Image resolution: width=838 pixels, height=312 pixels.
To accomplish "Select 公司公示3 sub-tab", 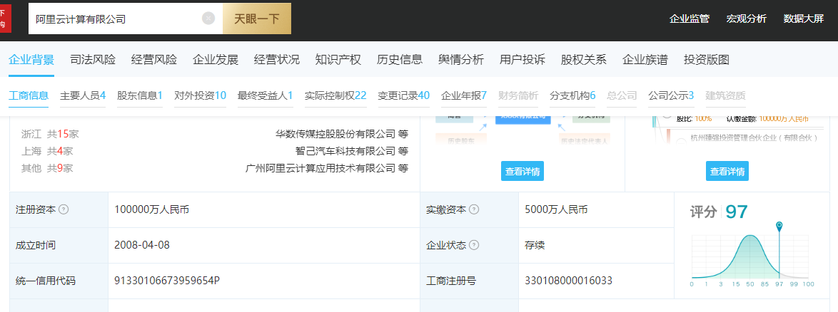I will click(671, 96).
